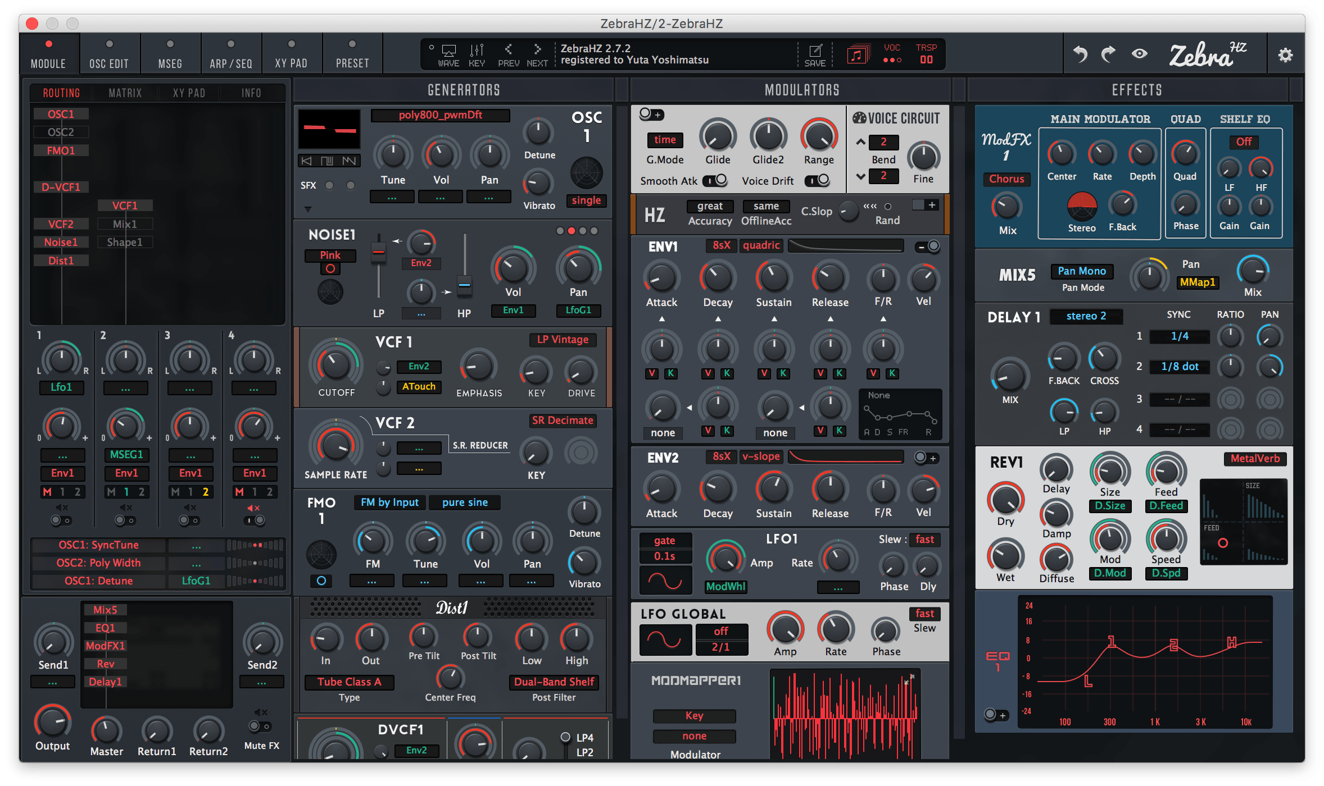Select the pulse wave icon in OSC1

click(327, 161)
